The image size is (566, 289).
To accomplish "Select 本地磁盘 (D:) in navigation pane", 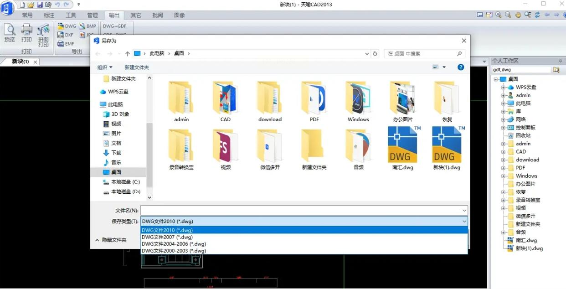I will [122, 191].
